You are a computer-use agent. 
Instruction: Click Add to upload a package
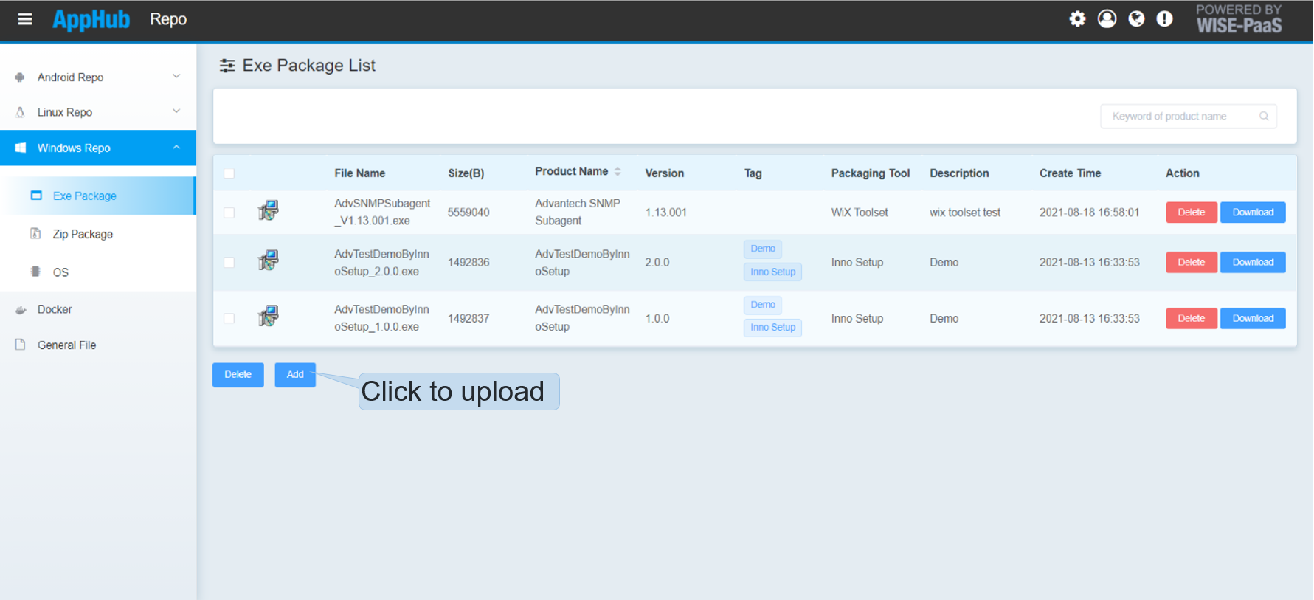pos(295,375)
